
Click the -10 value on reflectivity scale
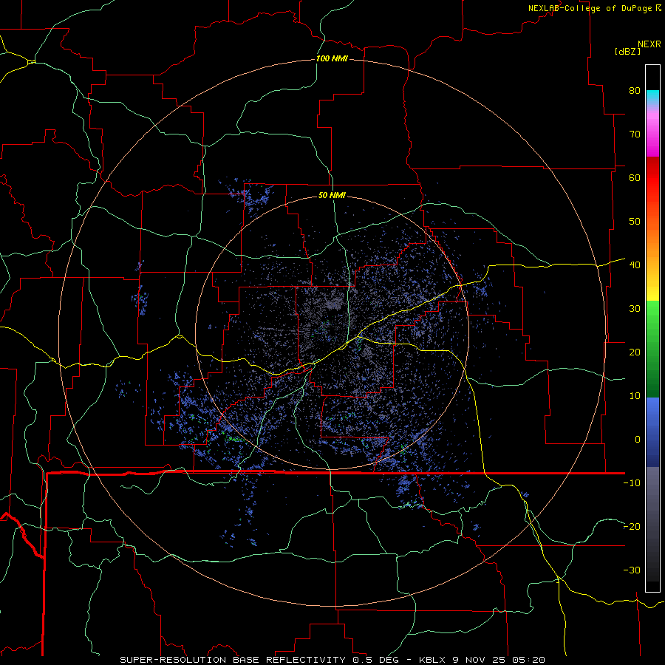point(632,483)
